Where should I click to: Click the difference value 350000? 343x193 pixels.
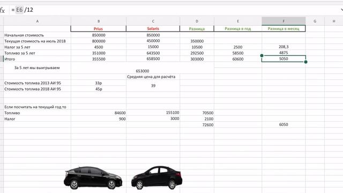197,41
